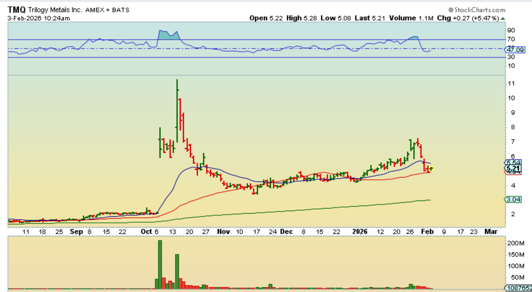Click the 150M label on the volume axis
This screenshot has width=532, height=292.
(x=516, y=255)
